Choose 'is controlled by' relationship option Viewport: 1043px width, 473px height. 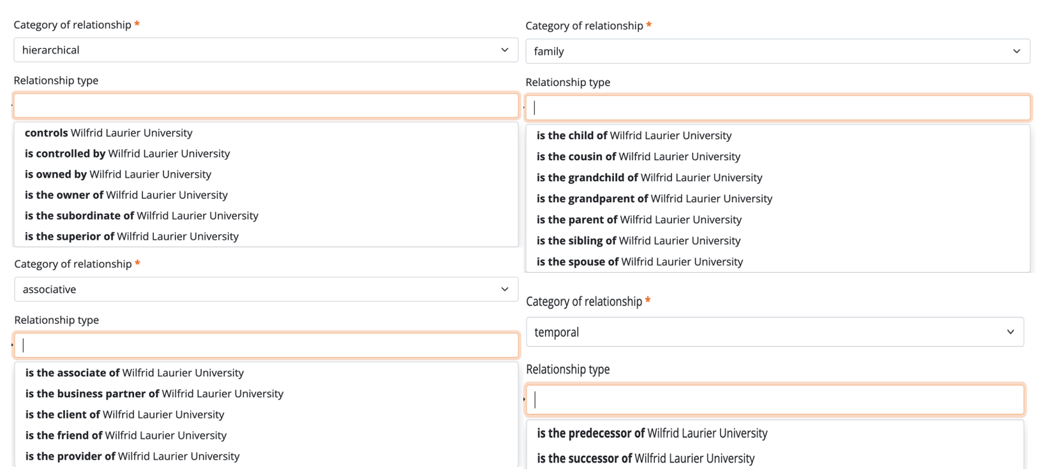[127, 154]
